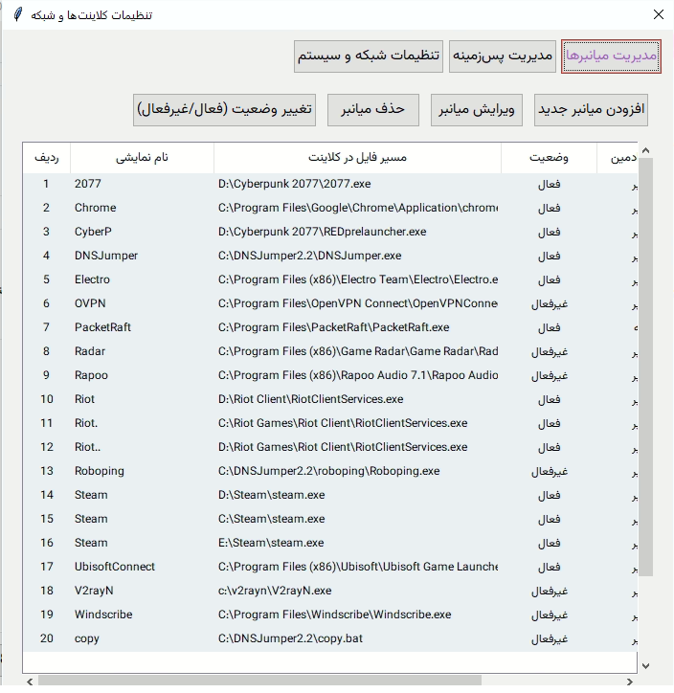Click path E:\Steam\steam.exe
The width and height of the screenshot is (674, 693).
(x=271, y=543)
